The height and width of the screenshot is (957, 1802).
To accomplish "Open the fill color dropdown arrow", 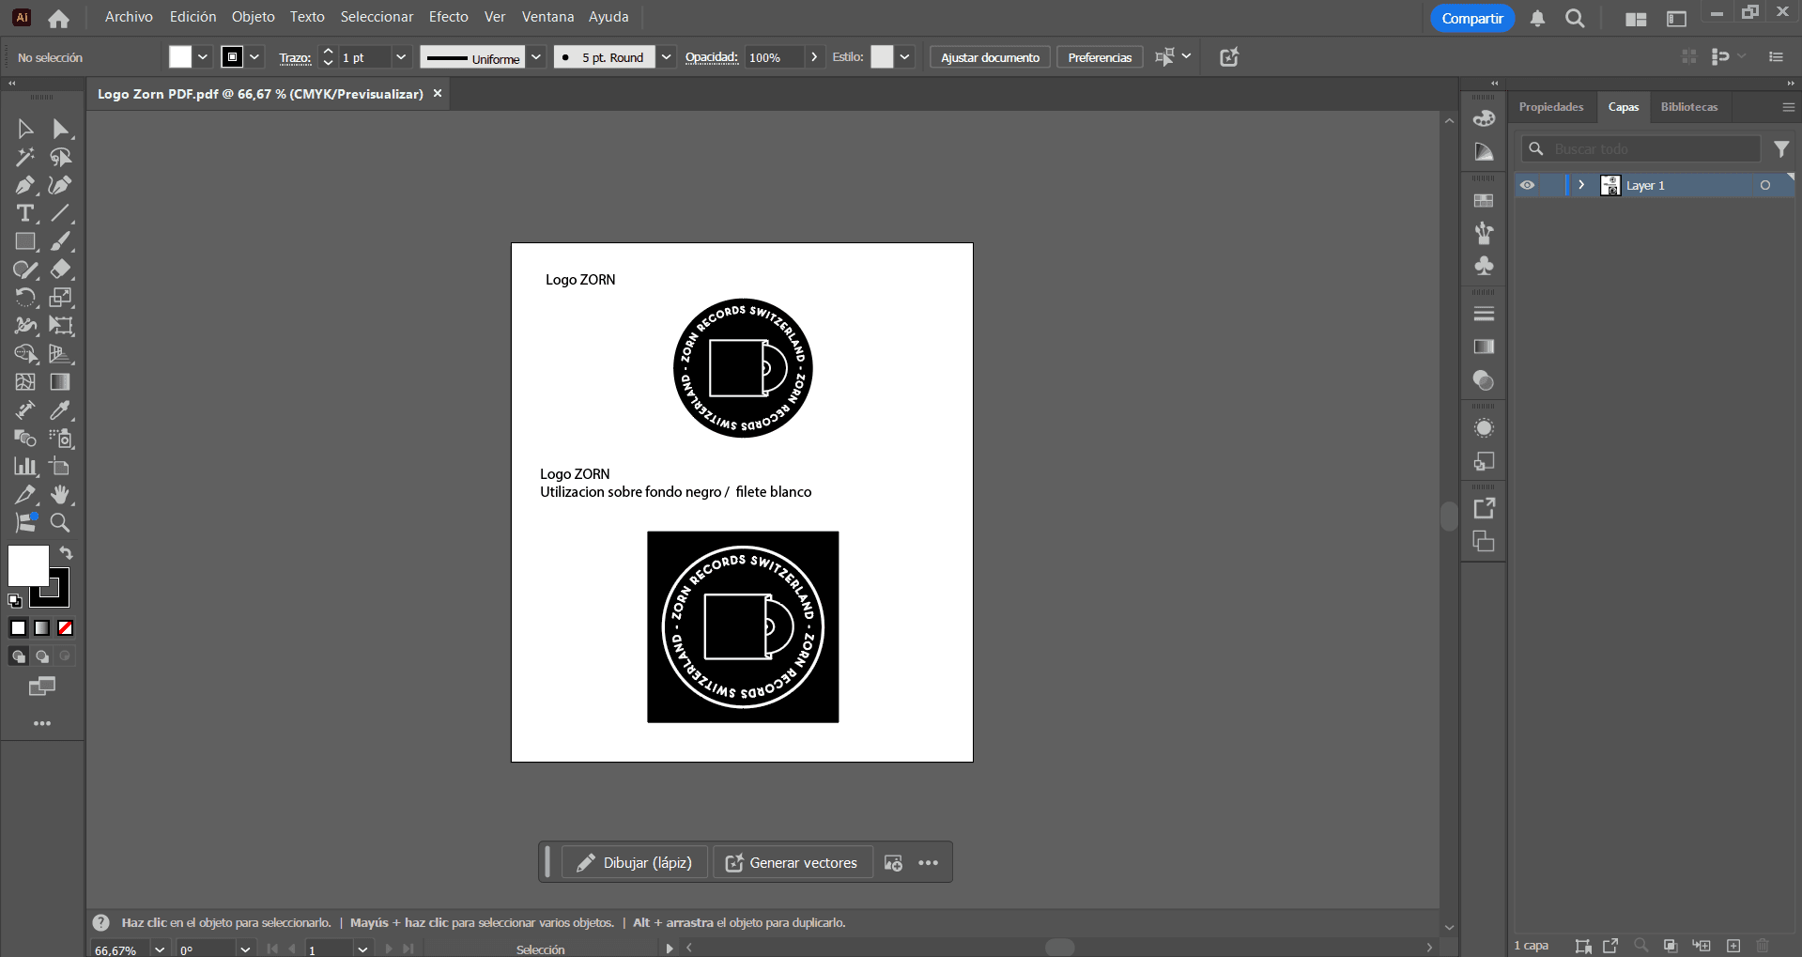I will (x=203, y=57).
